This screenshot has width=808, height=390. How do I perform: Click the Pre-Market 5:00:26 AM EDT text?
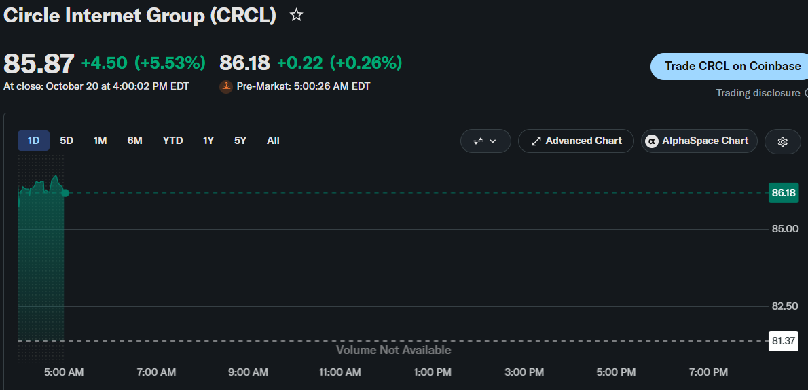pyautogui.click(x=303, y=86)
